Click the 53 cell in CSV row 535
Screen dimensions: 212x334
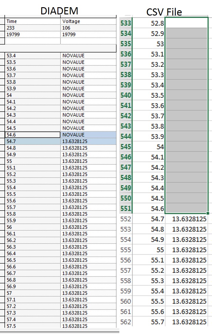[x=149, y=44]
